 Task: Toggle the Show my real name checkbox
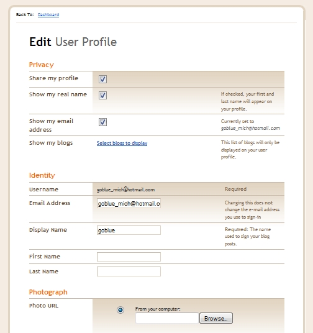click(x=102, y=95)
